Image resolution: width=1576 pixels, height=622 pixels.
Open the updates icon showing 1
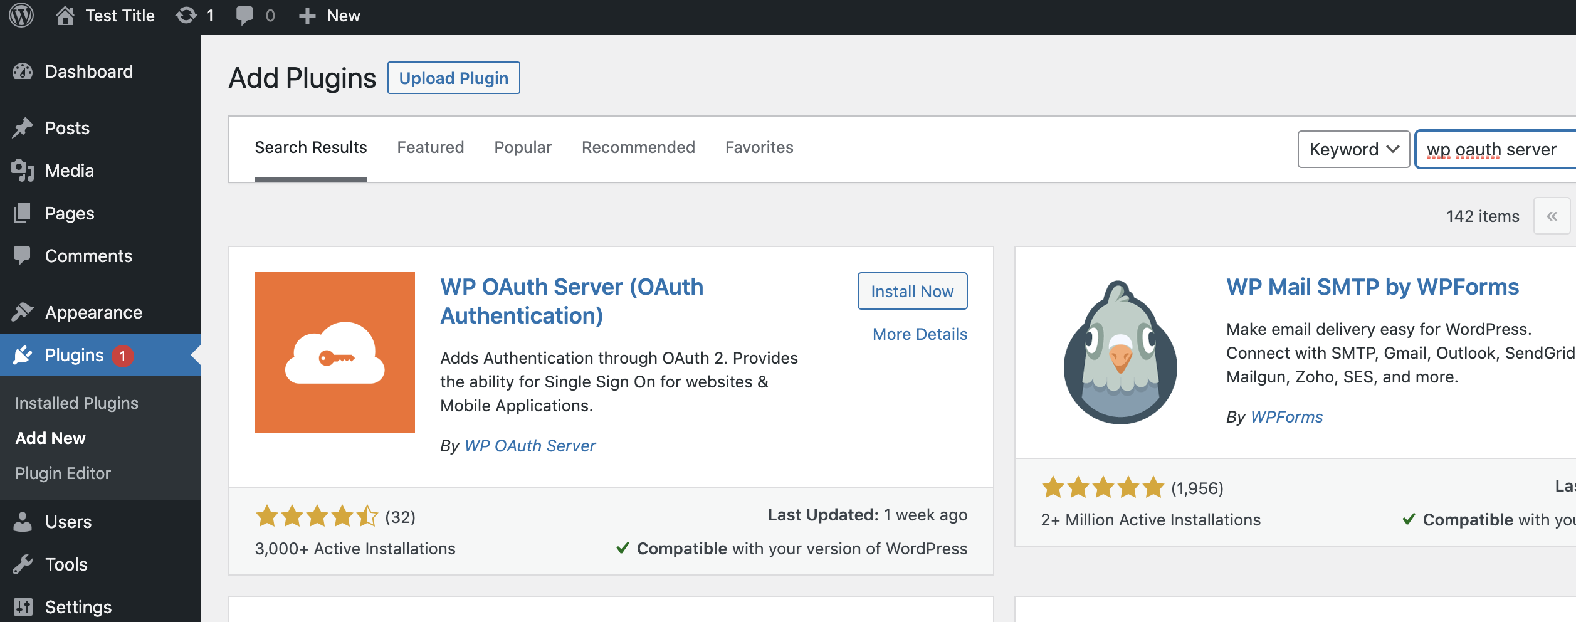pyautogui.click(x=186, y=15)
